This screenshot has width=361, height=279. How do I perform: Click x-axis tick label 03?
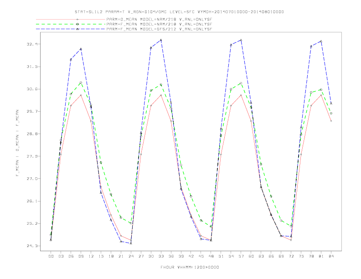(x=61, y=256)
